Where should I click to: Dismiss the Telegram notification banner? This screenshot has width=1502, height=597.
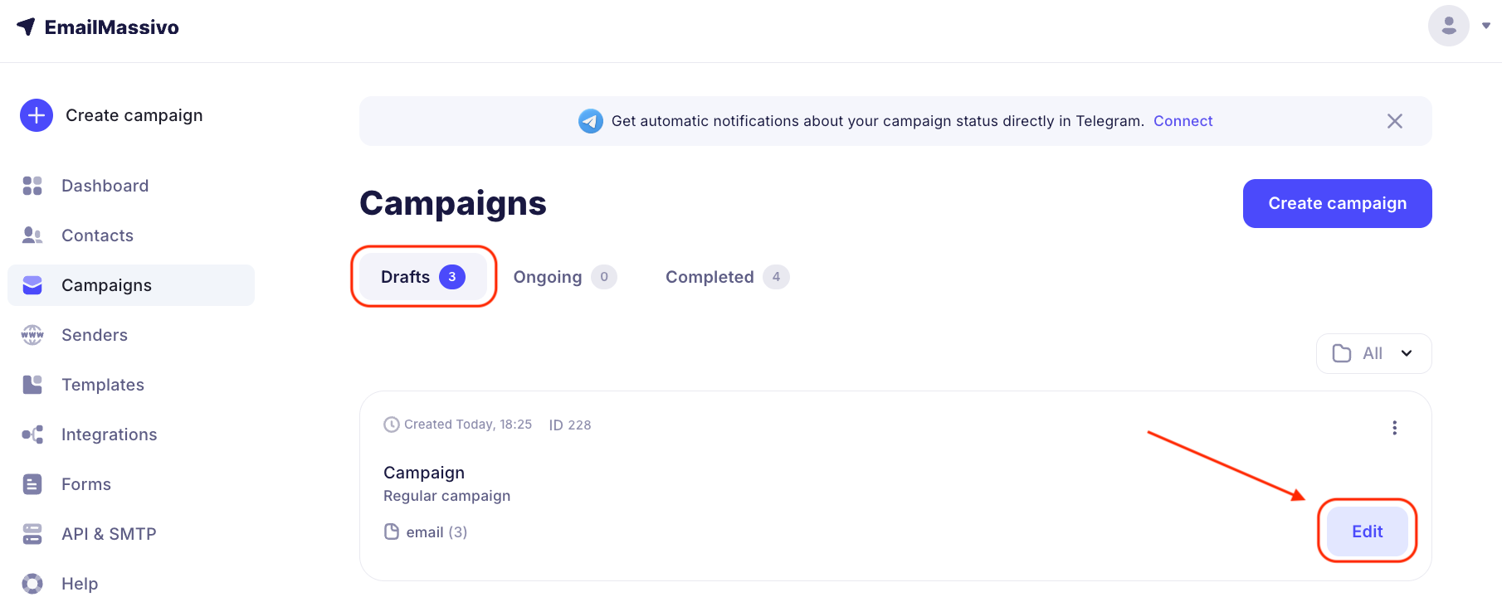(x=1395, y=121)
